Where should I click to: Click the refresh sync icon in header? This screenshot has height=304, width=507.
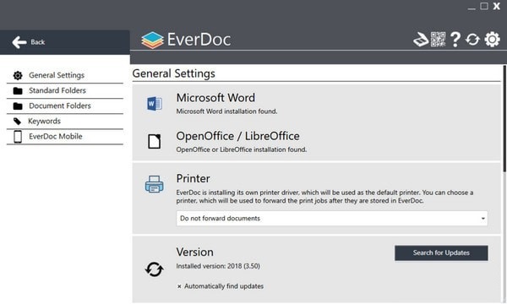pos(472,40)
